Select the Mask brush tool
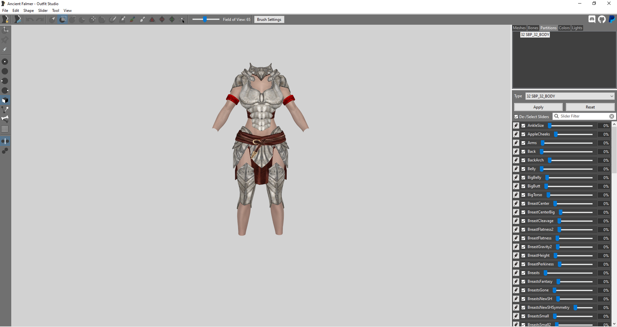Screen dimensions: 617x327 [63, 20]
